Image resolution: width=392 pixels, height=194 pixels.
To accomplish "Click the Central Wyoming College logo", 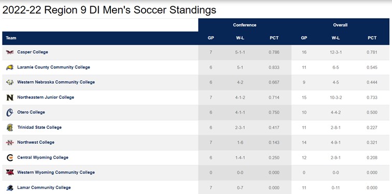I will click(x=10, y=158).
